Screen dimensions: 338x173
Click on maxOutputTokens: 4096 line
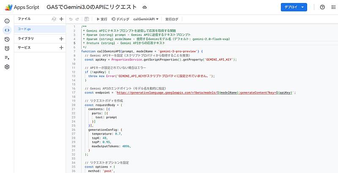(112, 146)
